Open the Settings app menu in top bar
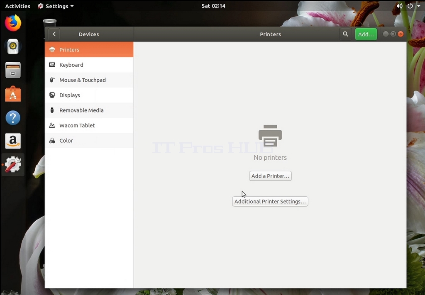The height and width of the screenshot is (295, 425). coord(56,6)
